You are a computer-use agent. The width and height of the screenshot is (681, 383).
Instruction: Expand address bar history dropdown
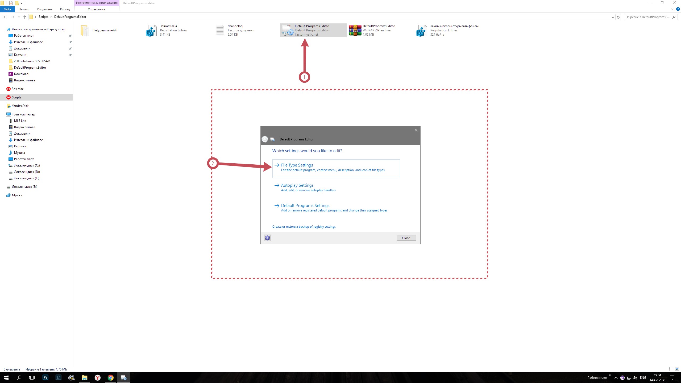pos(613,17)
